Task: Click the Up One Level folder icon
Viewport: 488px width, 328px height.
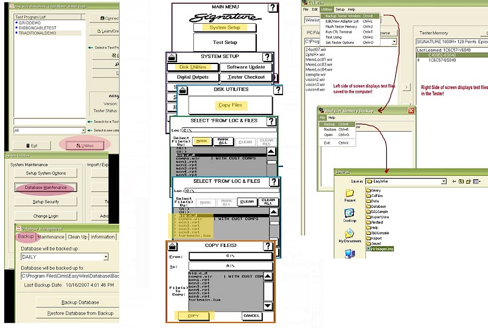Action: (x=461, y=182)
